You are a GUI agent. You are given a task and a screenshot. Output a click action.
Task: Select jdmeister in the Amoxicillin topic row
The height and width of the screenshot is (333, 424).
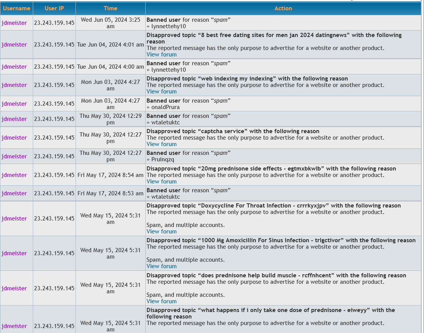pos(14,253)
